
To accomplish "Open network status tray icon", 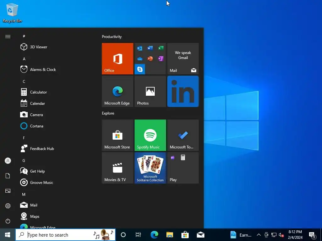I will [x=274, y=235].
